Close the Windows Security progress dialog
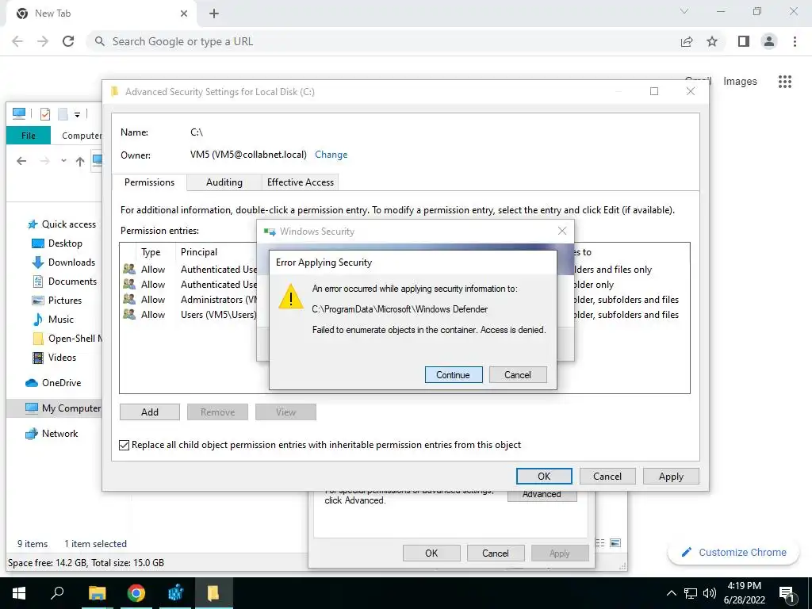Screen dimensions: 812x609 click(562, 231)
